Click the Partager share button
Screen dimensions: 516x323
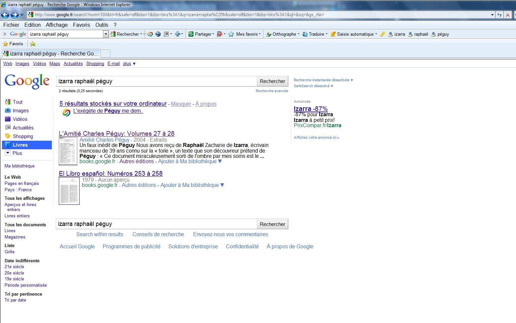200,34
